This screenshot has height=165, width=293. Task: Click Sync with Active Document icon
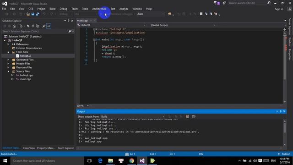pyautogui.click(x=28, y=26)
